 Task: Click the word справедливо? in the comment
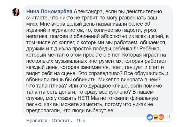pos(105,74)
